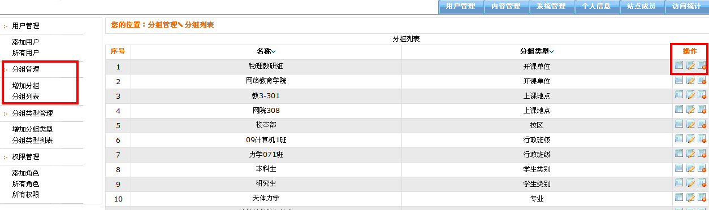Open the 增加分组 sidebar link
This screenshot has width=709, height=210.
pos(25,86)
